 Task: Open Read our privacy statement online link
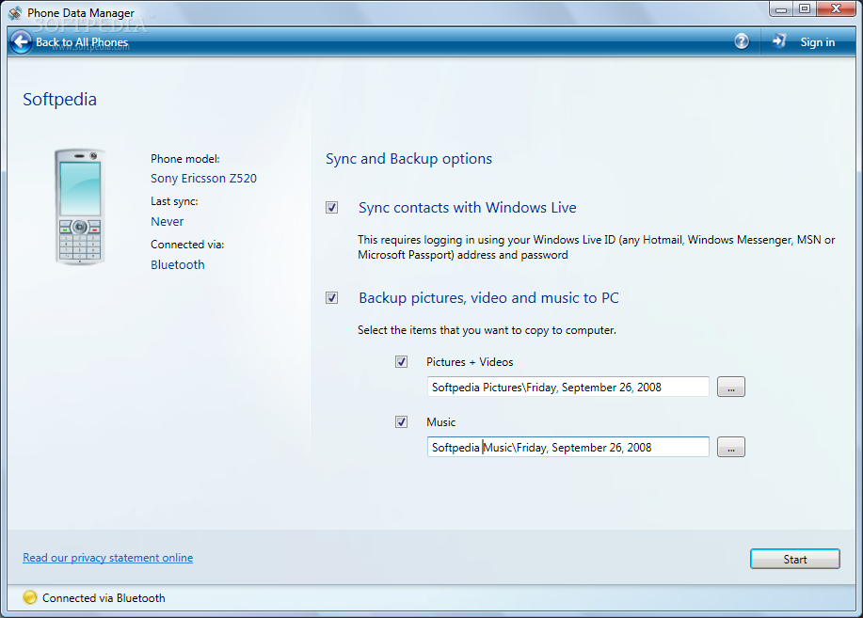[108, 558]
